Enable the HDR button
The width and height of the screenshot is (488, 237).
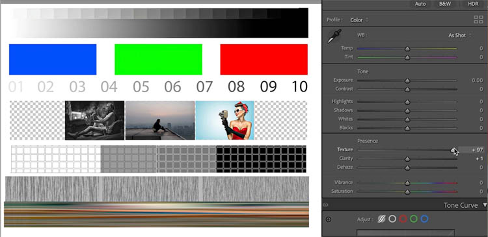coord(473,5)
